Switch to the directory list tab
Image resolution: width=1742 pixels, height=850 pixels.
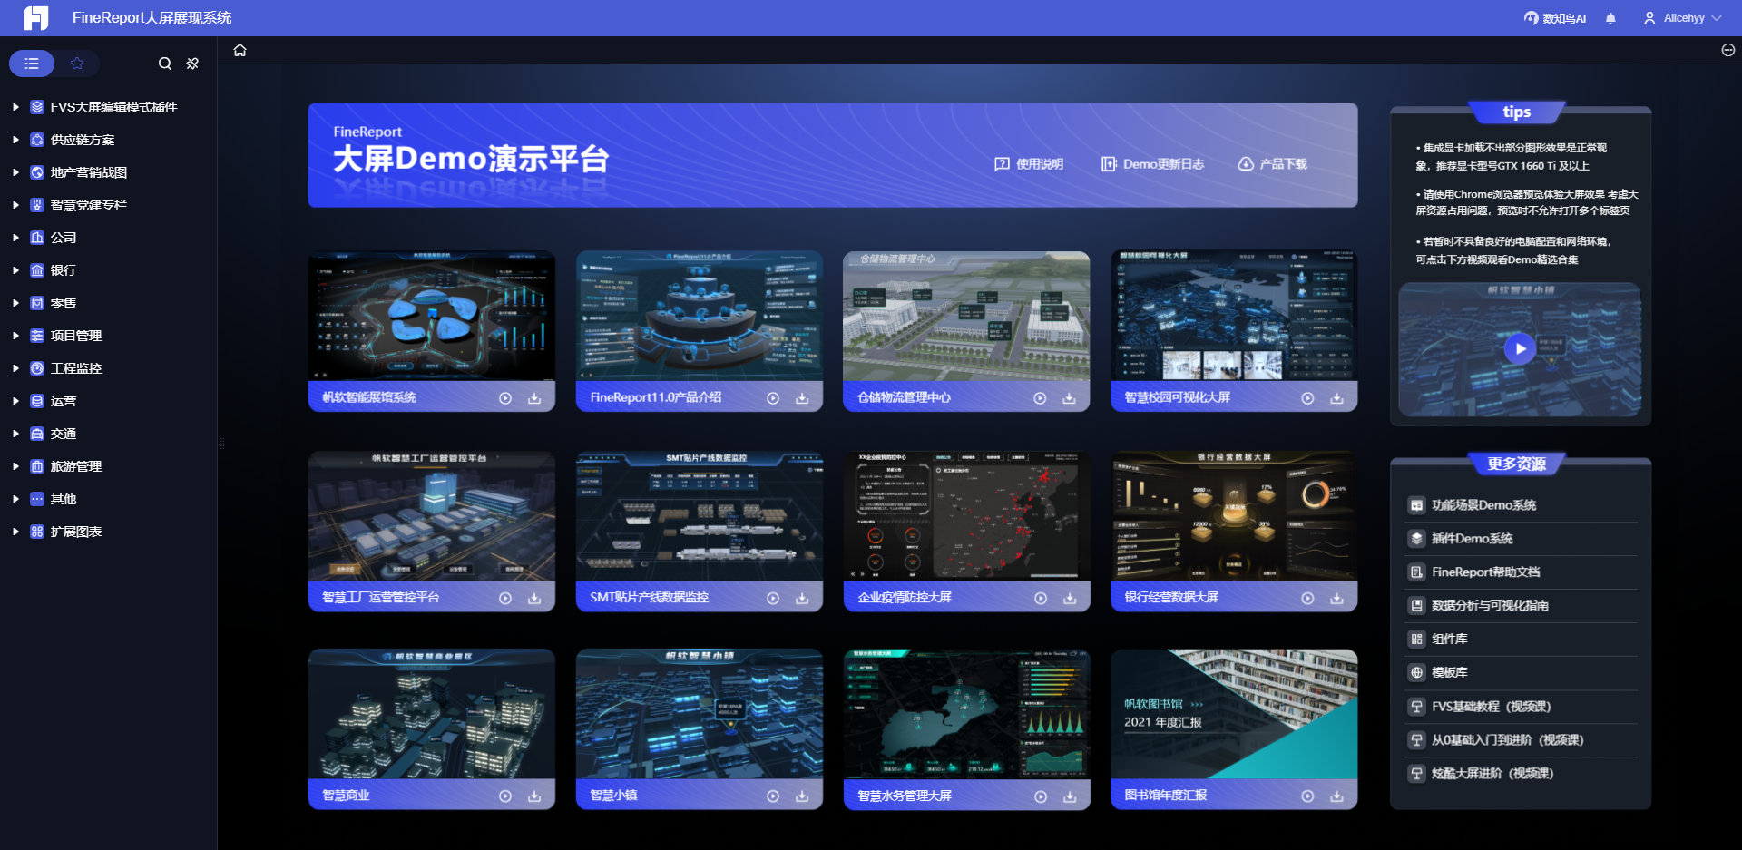click(32, 64)
